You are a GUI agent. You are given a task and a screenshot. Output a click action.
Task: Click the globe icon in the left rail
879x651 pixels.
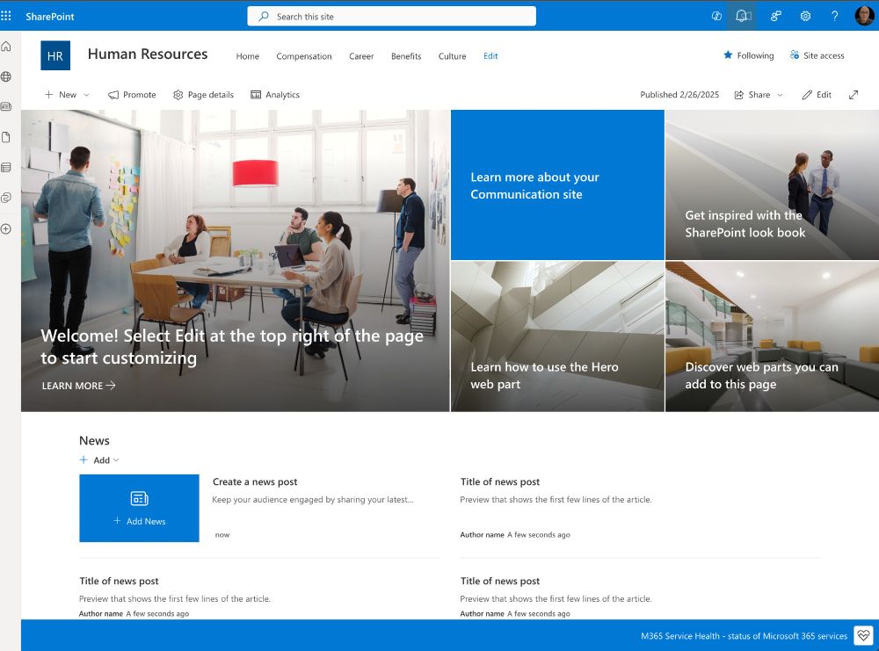pyautogui.click(x=6, y=76)
